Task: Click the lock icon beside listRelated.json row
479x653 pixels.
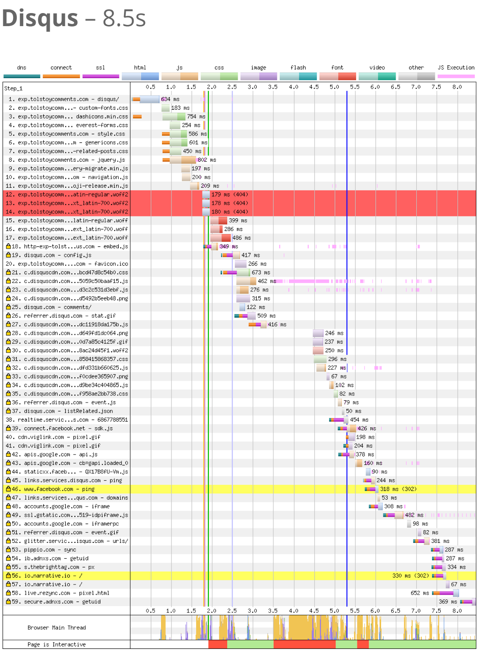Action: [x=8, y=411]
